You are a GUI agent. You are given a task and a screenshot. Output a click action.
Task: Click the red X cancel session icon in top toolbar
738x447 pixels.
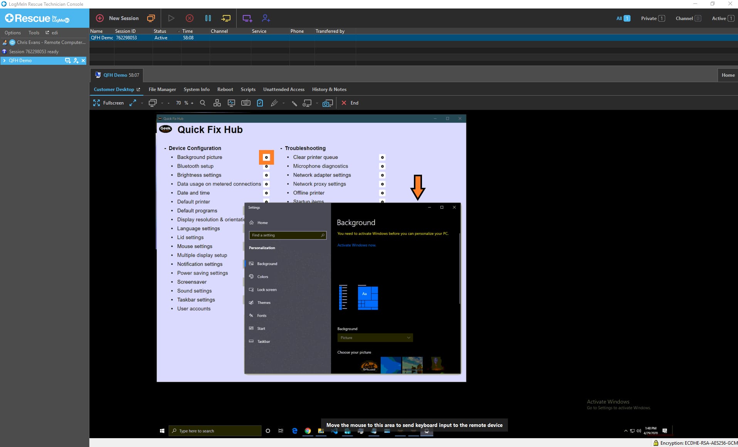(190, 18)
